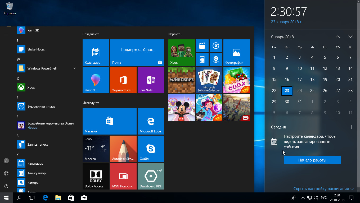This screenshot has width=360, height=203.
Task: Select Калькулятор in the app list
Action: pyautogui.click(x=36, y=173)
